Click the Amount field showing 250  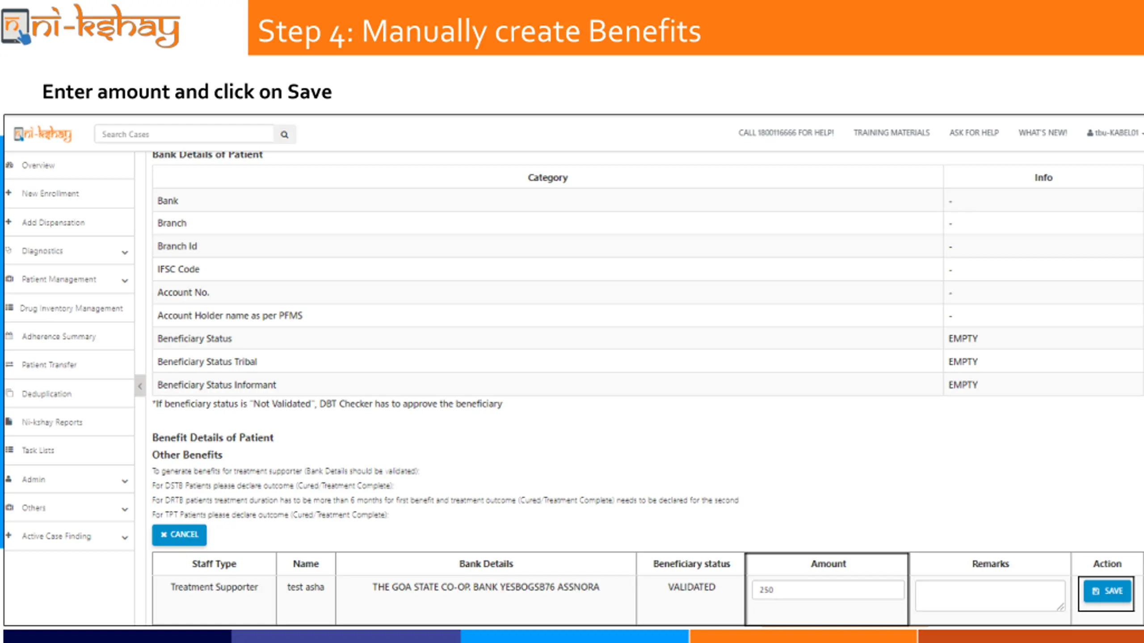(828, 589)
